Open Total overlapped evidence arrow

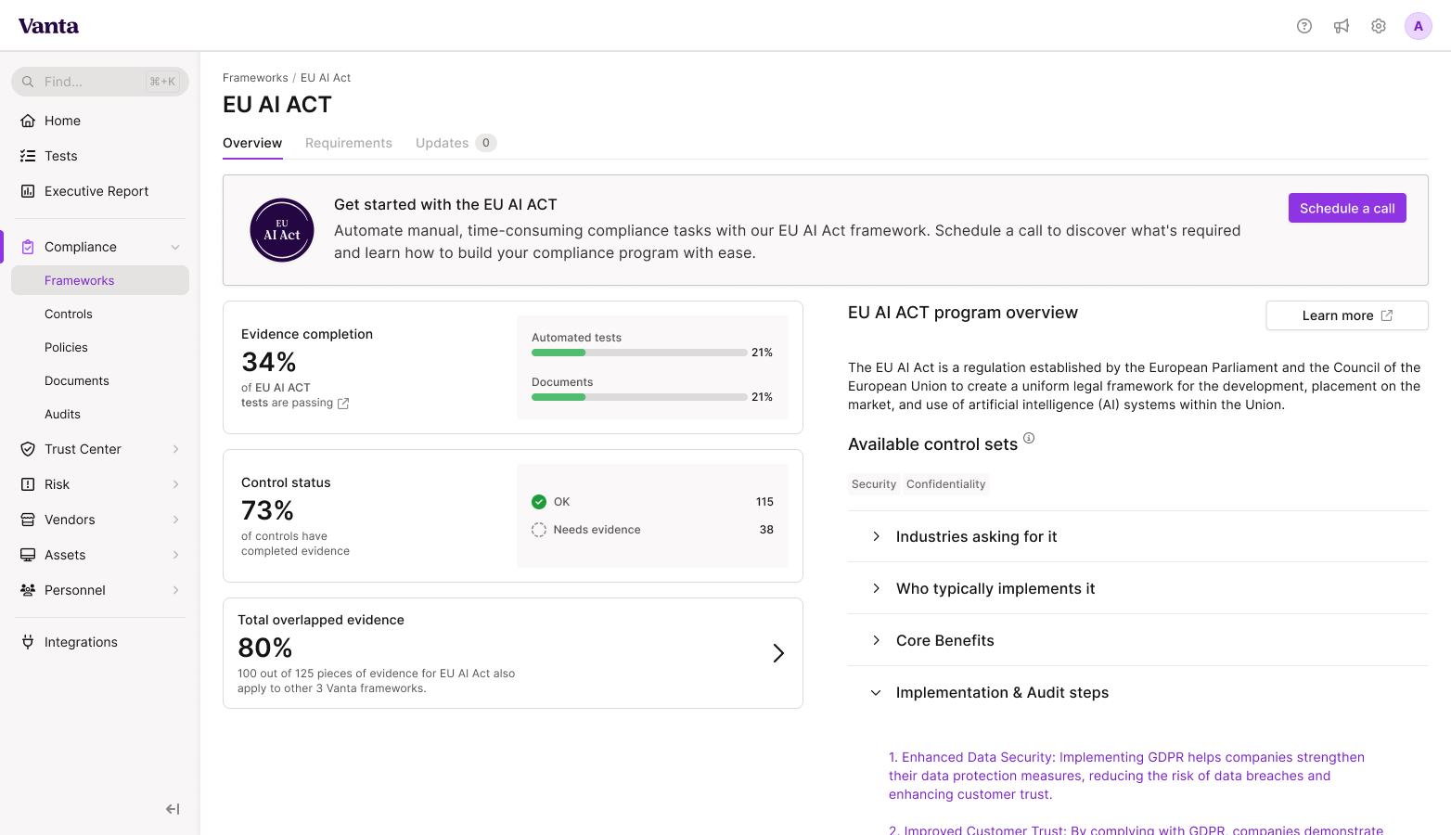pyautogui.click(x=778, y=653)
